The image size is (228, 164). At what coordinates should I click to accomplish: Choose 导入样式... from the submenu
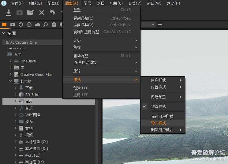[160, 123]
